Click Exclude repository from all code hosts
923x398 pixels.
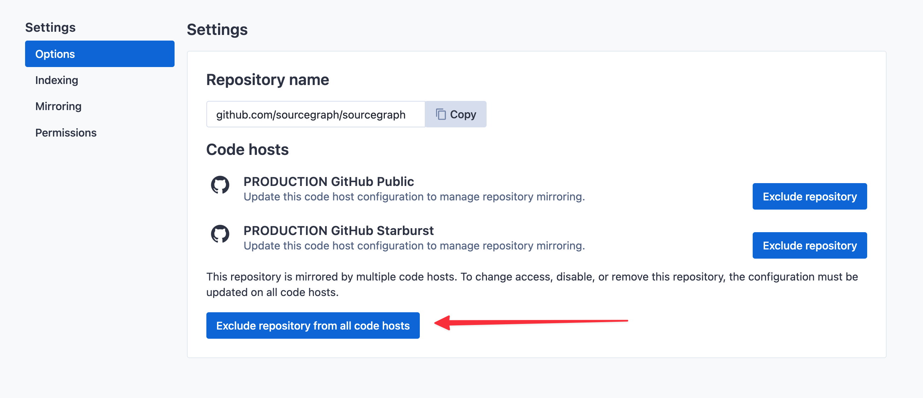(313, 325)
